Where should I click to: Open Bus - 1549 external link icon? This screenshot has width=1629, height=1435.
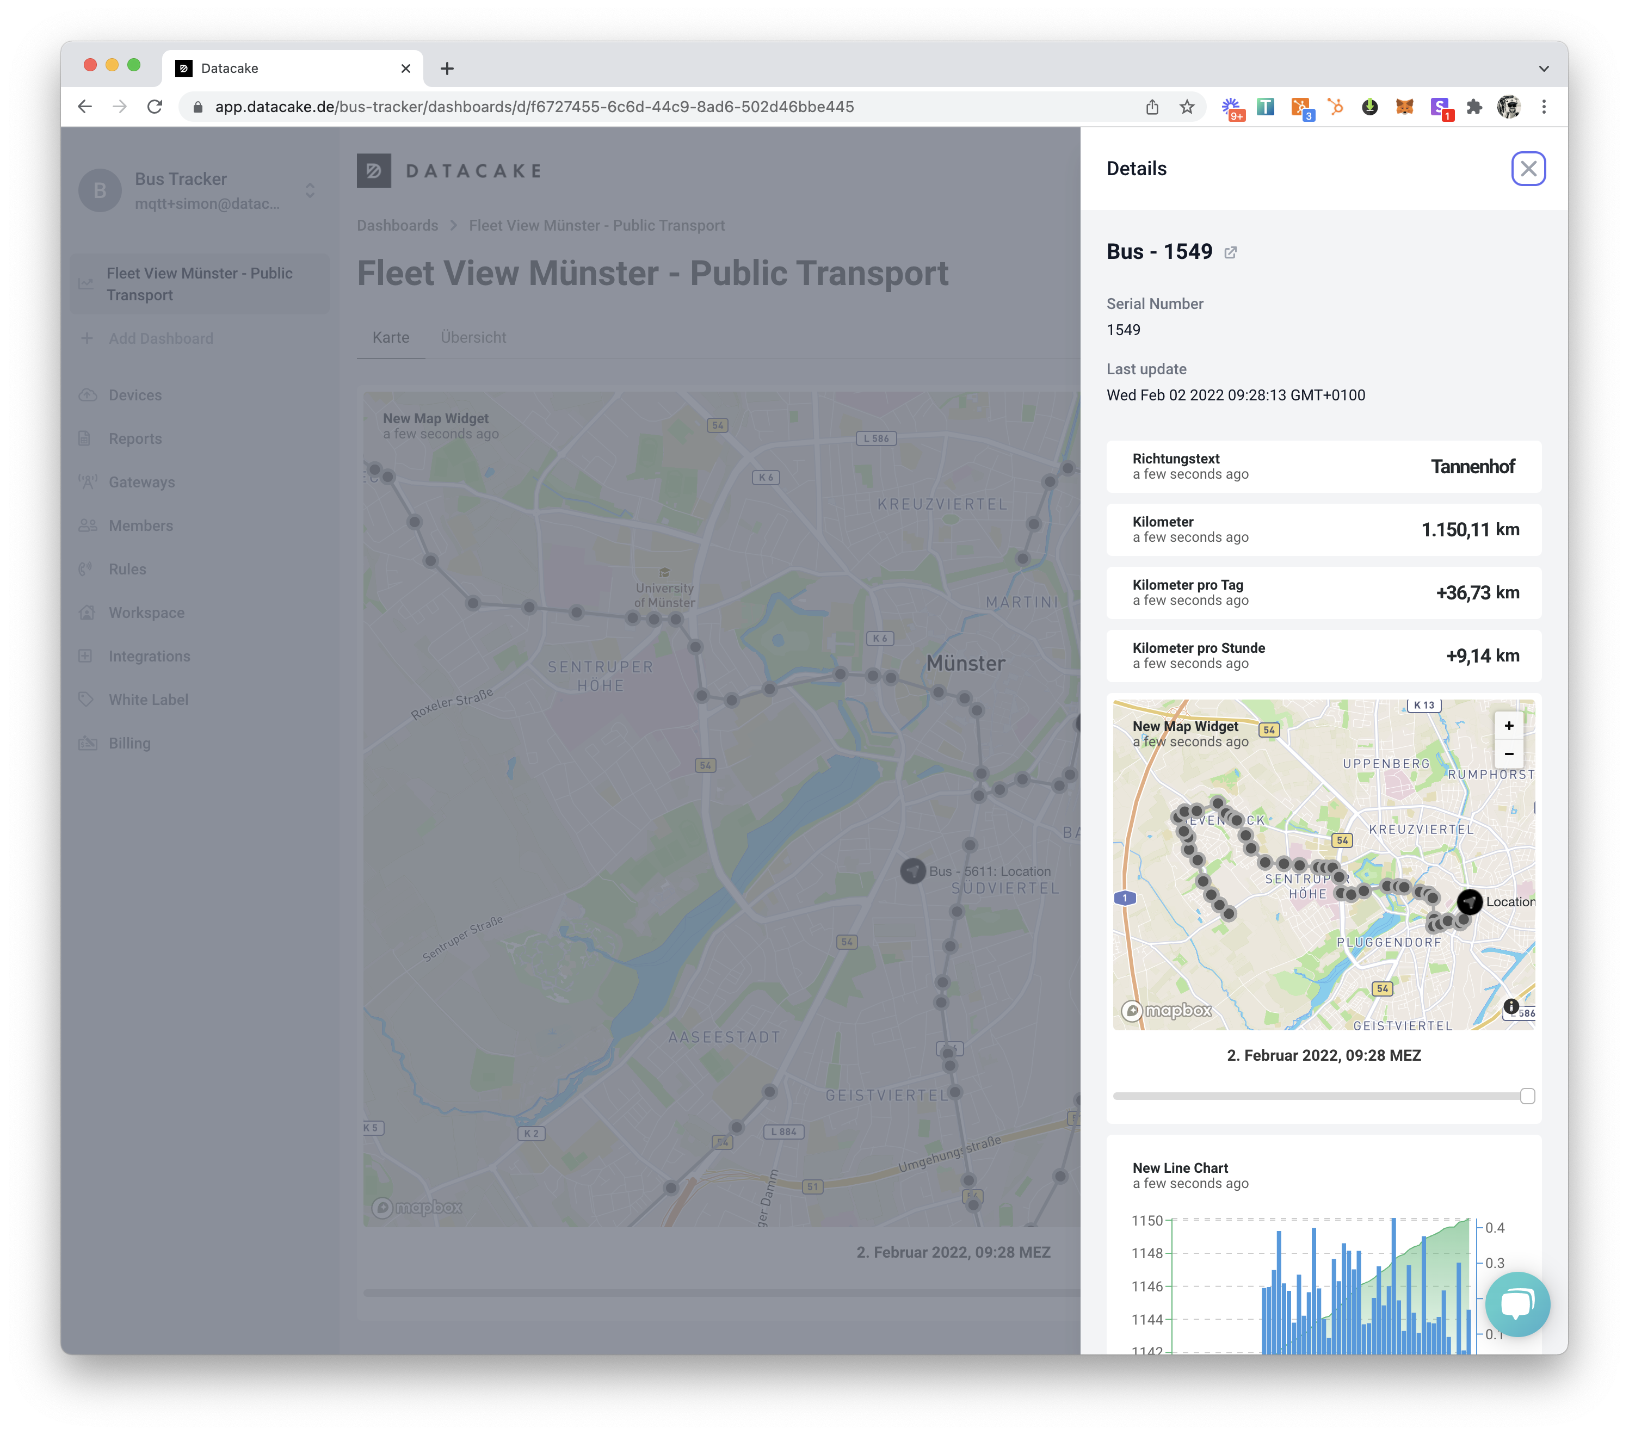[1231, 252]
